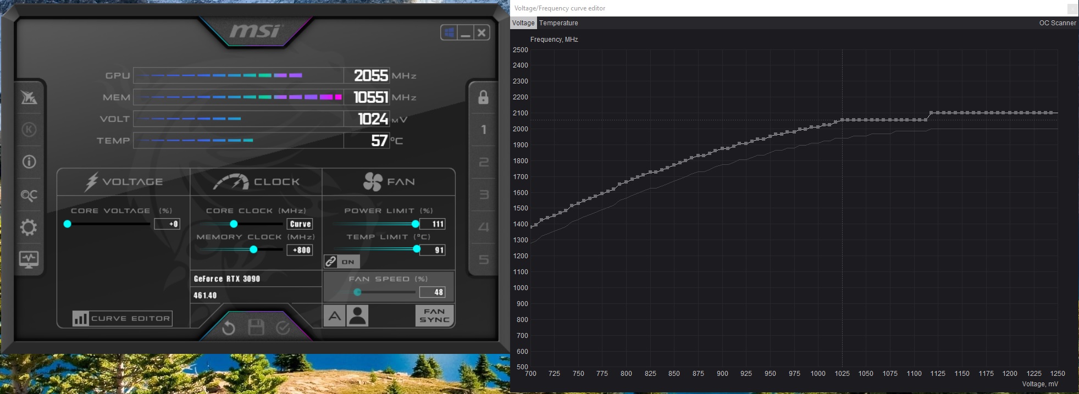
Task: Switch to the Voltage tab in curve editor
Action: point(523,23)
